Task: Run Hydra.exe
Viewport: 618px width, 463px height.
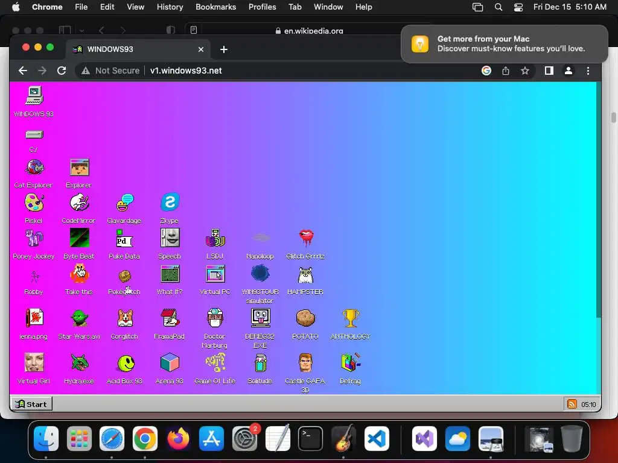Action: (79, 362)
